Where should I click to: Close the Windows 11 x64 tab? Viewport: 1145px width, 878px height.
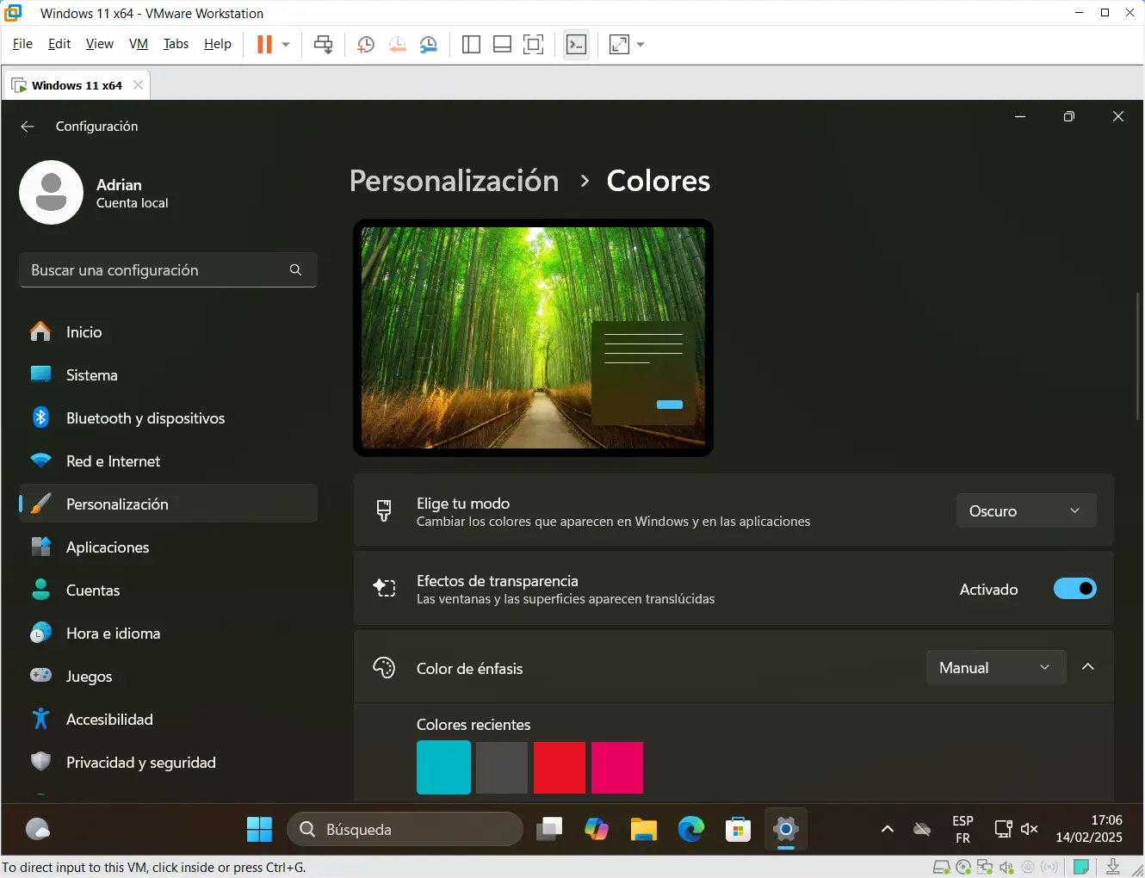coord(138,85)
